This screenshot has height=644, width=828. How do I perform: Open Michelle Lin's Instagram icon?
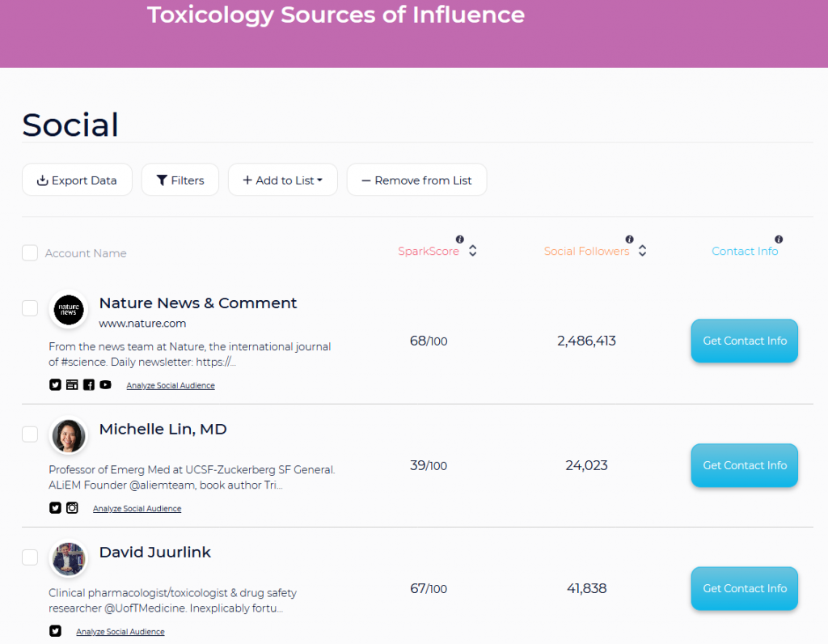[x=72, y=508]
